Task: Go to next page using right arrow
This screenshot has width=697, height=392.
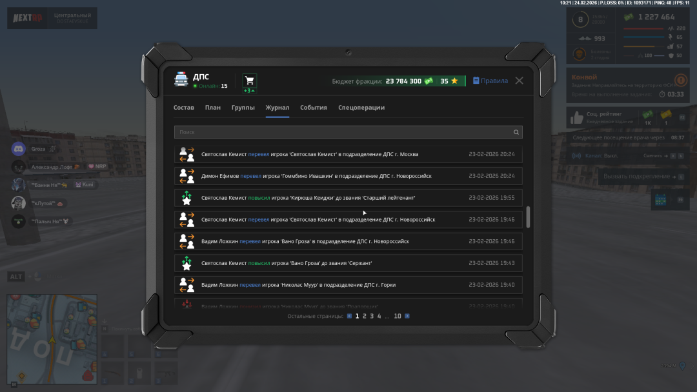Action: [407, 316]
